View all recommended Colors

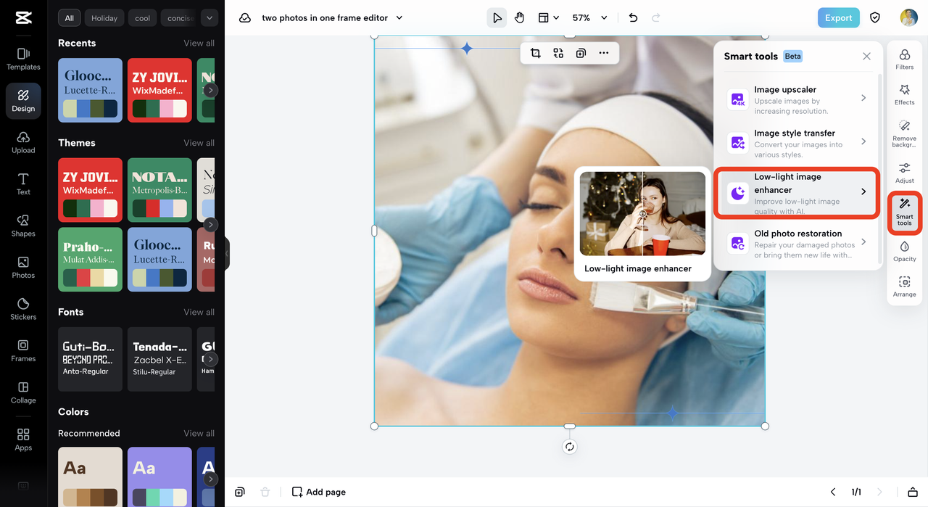click(x=199, y=434)
